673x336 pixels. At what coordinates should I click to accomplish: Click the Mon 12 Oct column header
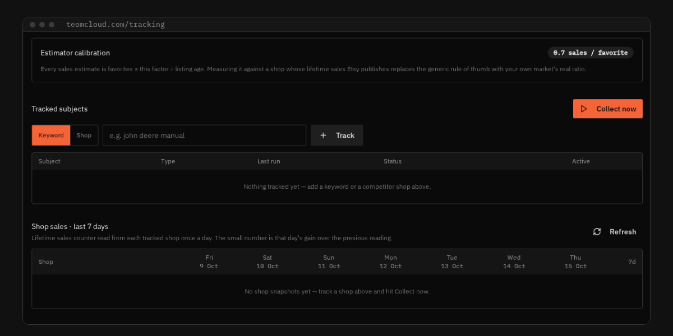[391, 262]
